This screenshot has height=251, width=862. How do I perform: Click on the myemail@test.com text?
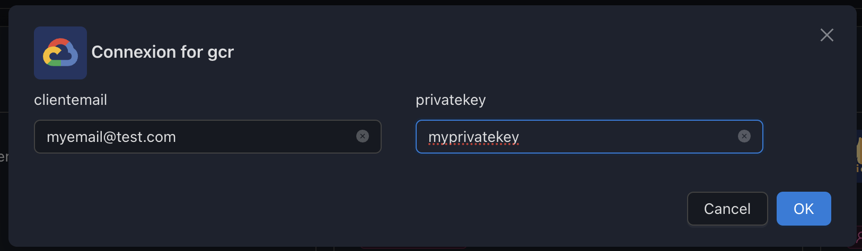click(x=111, y=137)
